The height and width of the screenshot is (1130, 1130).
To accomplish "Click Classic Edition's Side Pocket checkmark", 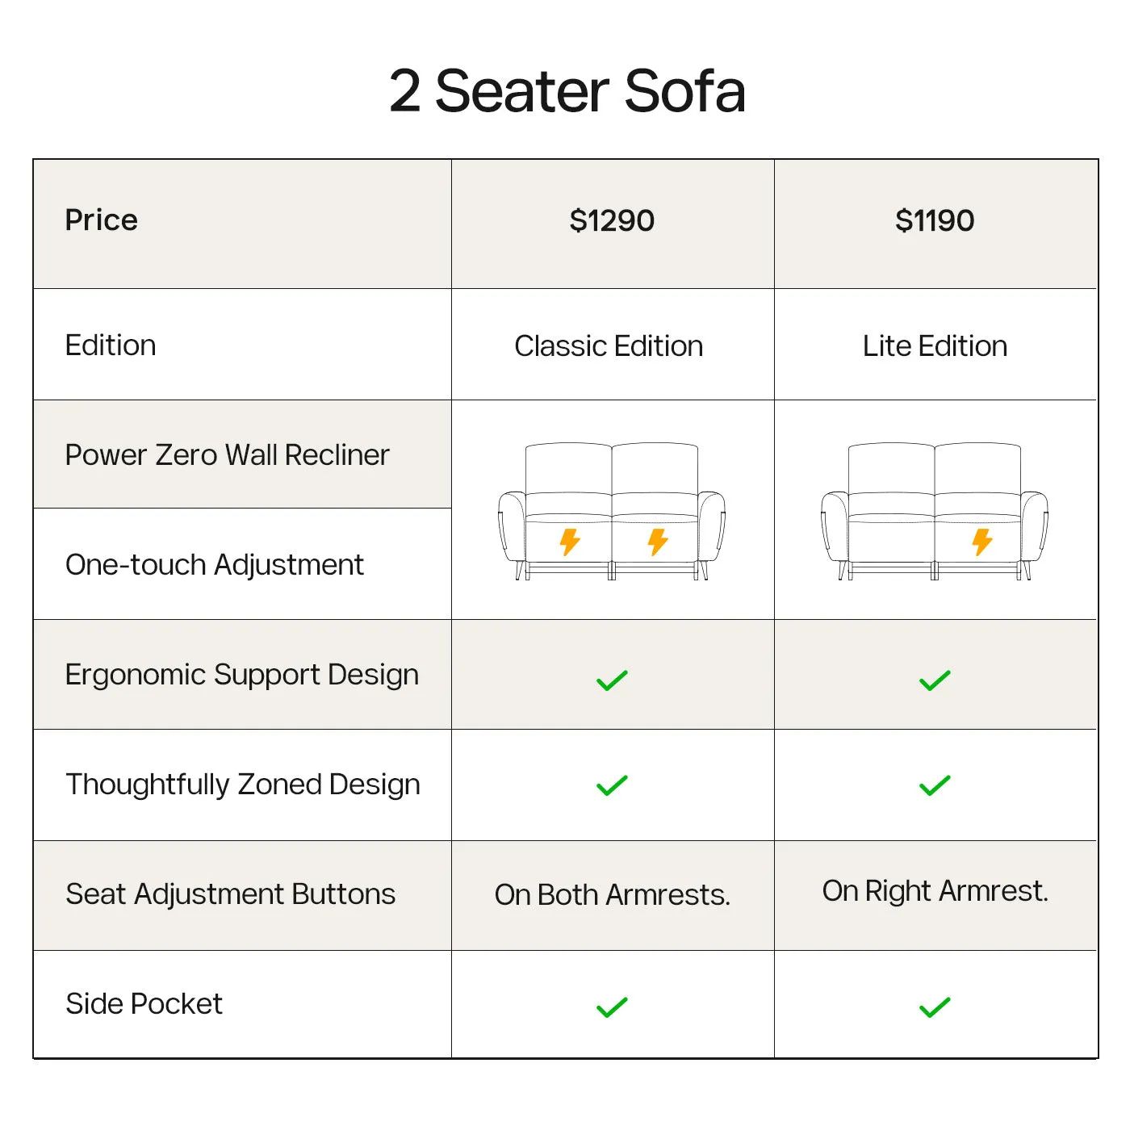I will tap(612, 1007).
